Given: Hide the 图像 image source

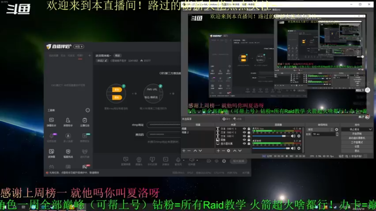Looking at the screenshot, I should (x=244, y=140).
